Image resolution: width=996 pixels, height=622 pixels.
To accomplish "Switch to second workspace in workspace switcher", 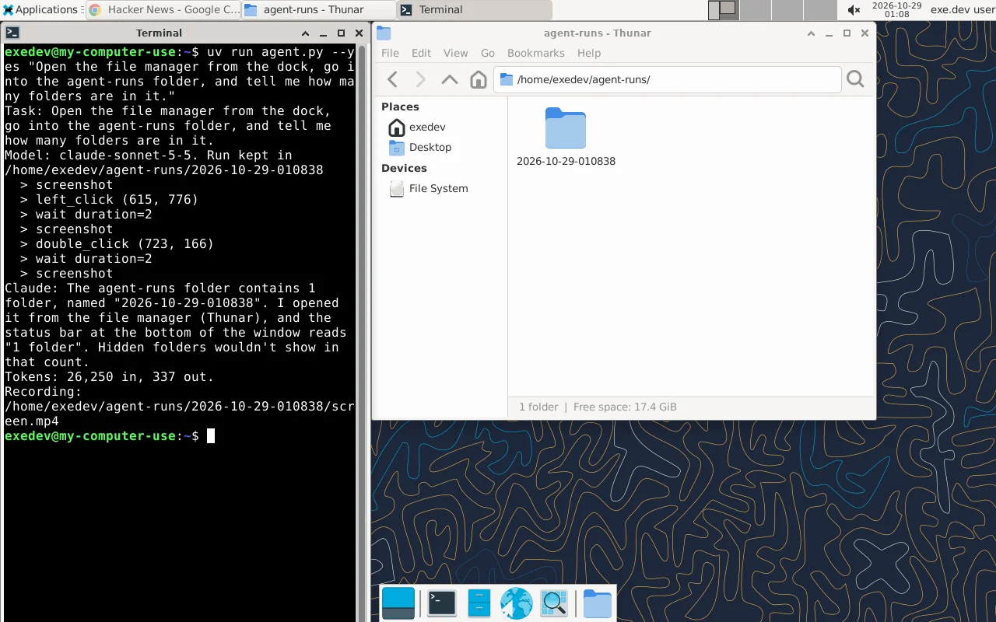I will (x=755, y=10).
